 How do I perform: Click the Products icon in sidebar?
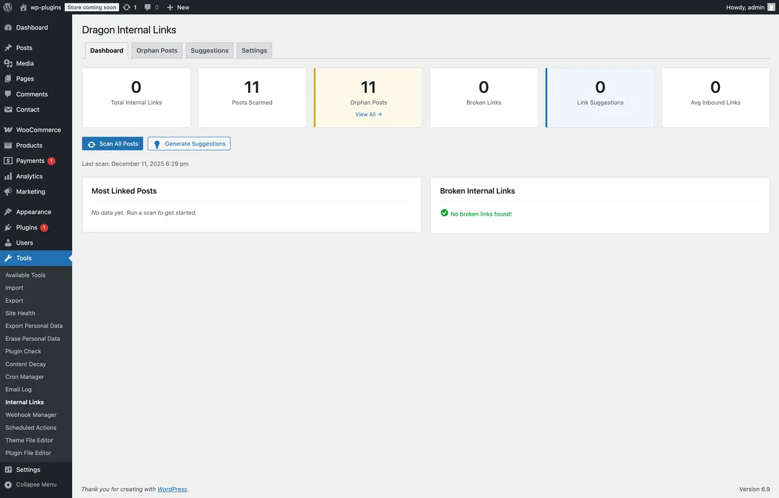coord(8,145)
